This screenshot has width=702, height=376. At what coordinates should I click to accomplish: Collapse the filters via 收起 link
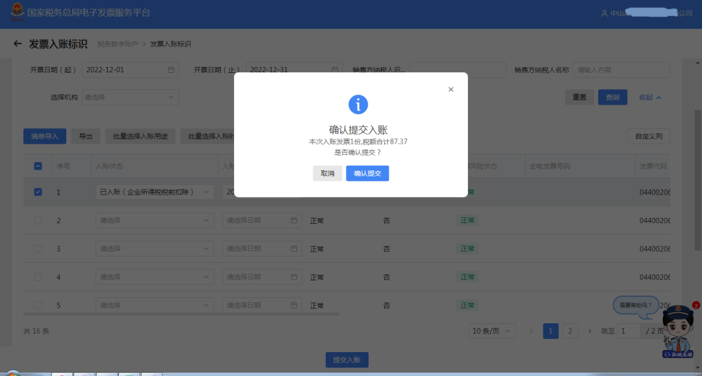tap(649, 98)
